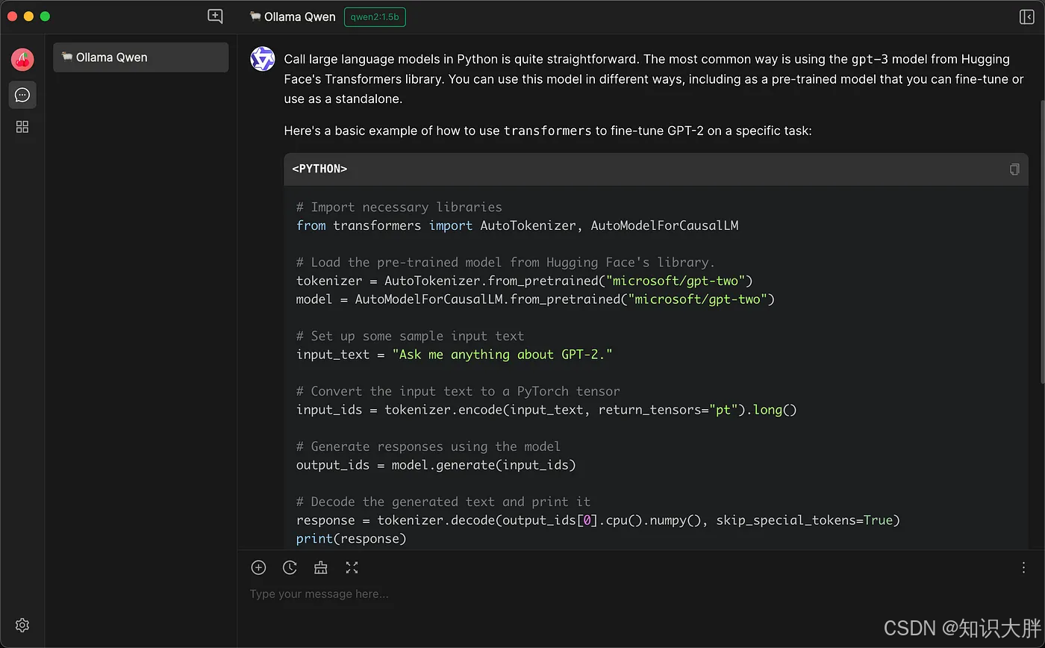Click the Ollama Qwen title in header
1045x648 pixels.
(293, 16)
